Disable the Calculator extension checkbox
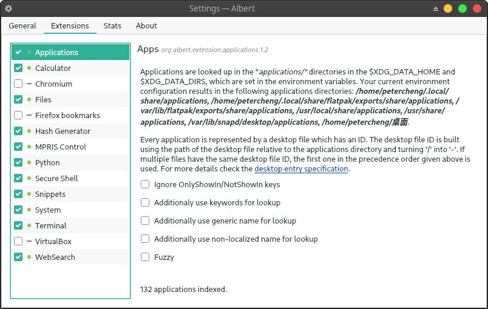Screen dimensions: 488x309 [x=18, y=68]
